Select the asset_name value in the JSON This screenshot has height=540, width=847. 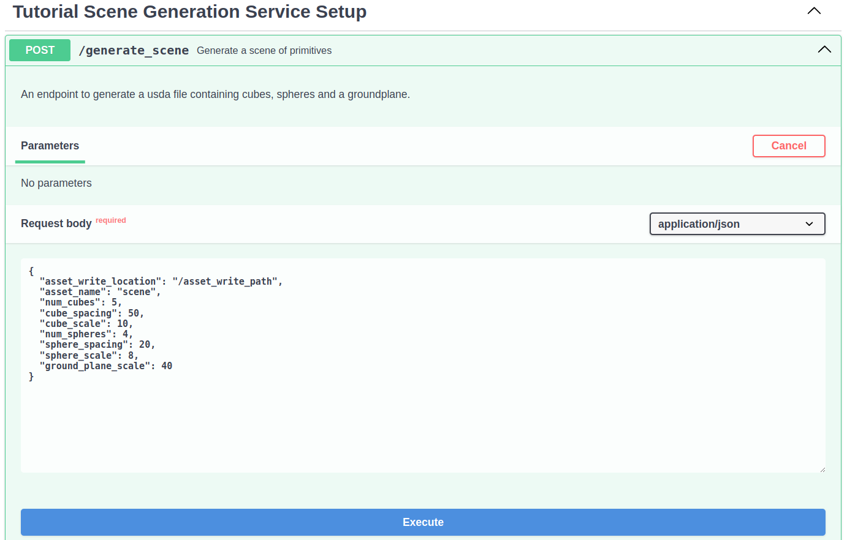(140, 292)
